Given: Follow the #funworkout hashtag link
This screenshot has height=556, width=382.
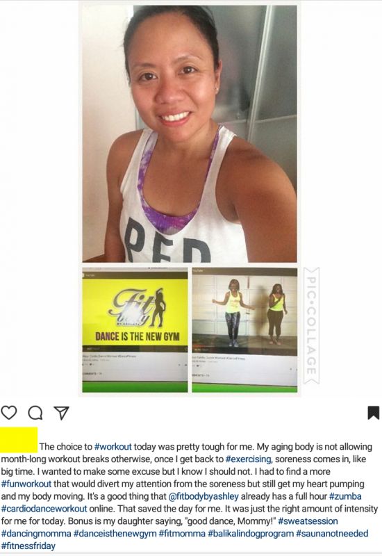Looking at the screenshot, I should (26, 484).
